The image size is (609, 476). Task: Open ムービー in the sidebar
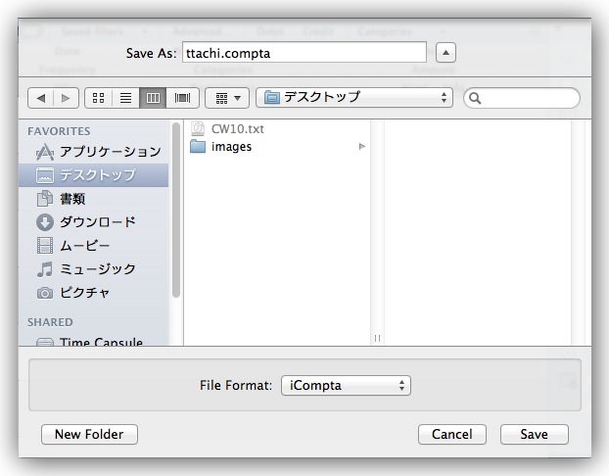pos(84,246)
